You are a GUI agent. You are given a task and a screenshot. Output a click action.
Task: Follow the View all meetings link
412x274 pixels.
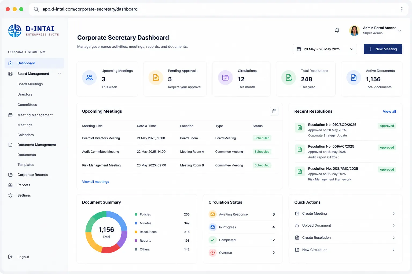[95, 182]
